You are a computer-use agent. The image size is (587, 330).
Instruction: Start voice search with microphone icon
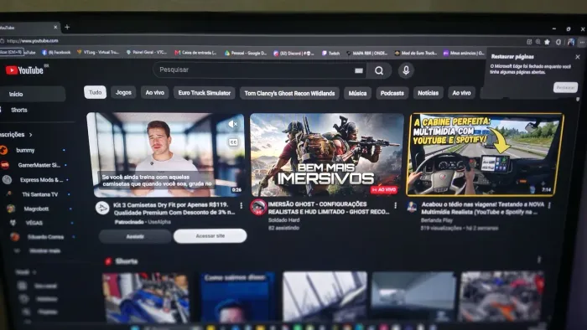pyautogui.click(x=406, y=70)
